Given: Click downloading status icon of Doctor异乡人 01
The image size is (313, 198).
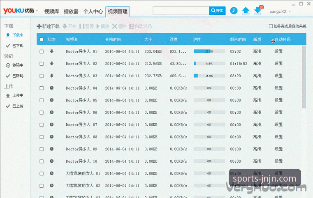Looking at the screenshot, I should (x=51, y=51).
